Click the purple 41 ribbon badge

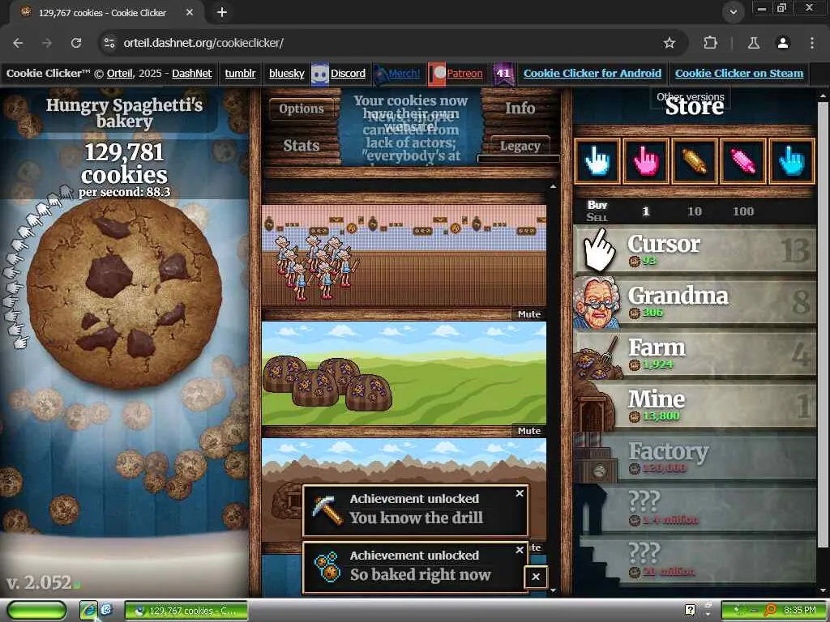click(503, 74)
